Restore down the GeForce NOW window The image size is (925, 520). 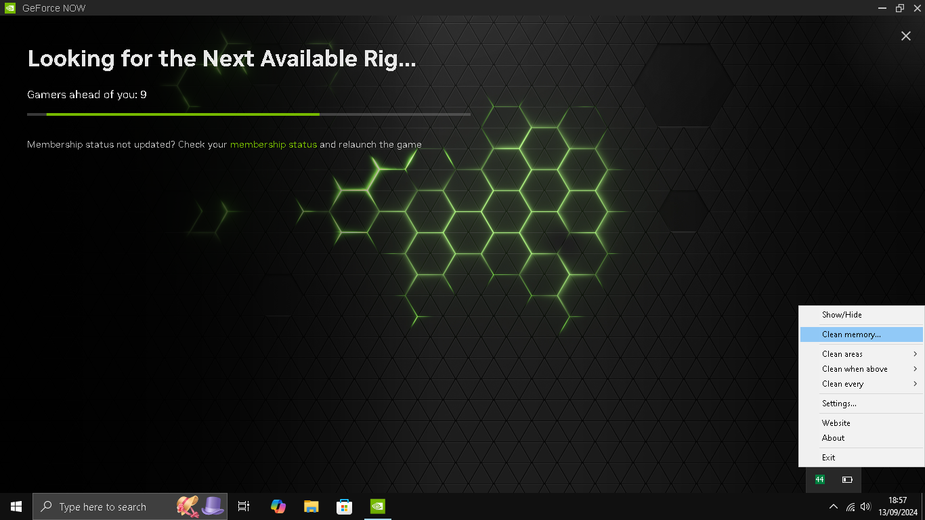pyautogui.click(x=900, y=8)
